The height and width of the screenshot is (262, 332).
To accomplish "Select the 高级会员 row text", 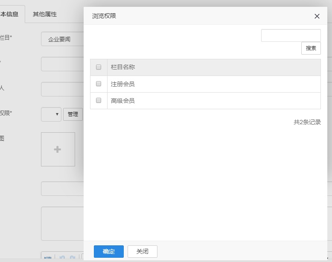I will click(x=123, y=101).
